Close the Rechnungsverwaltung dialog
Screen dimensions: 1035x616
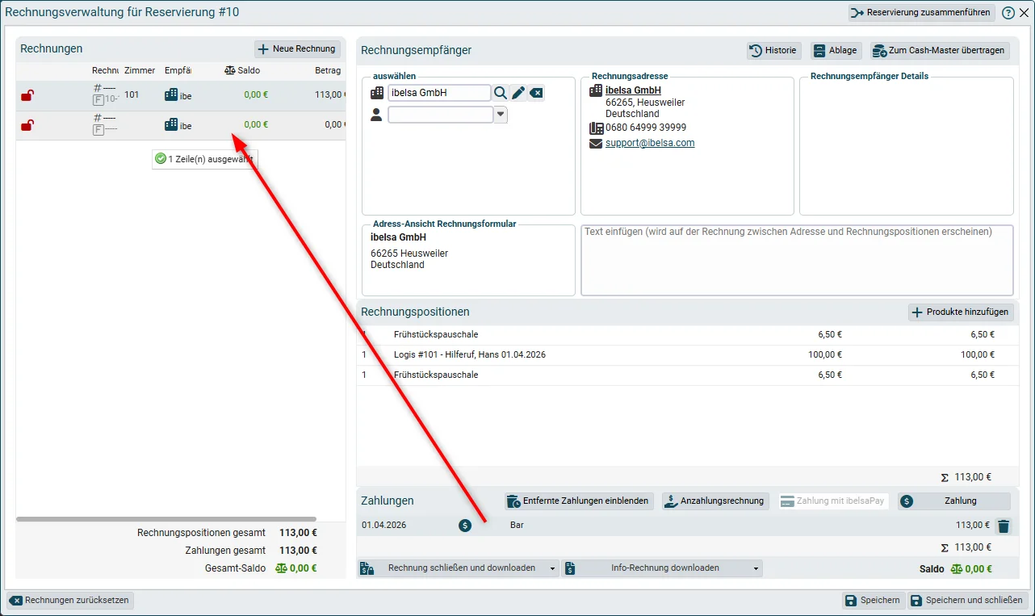coord(1024,13)
